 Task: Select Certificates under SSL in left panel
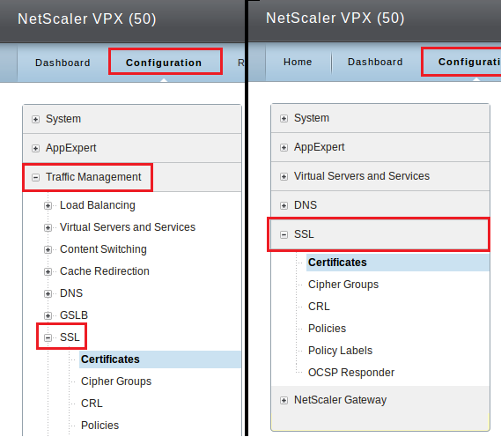pyautogui.click(x=110, y=359)
